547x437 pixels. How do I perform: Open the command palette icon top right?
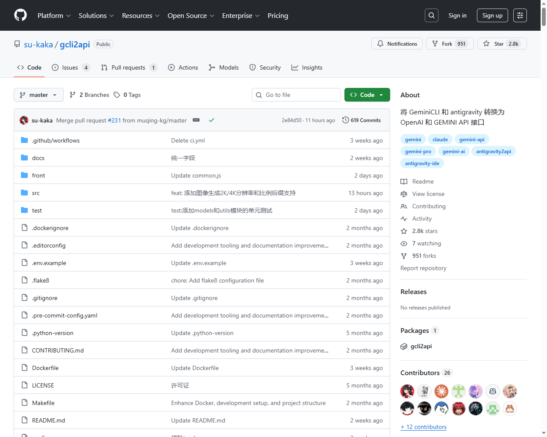(x=520, y=15)
